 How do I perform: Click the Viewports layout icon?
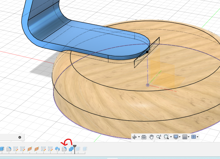tap(194, 137)
